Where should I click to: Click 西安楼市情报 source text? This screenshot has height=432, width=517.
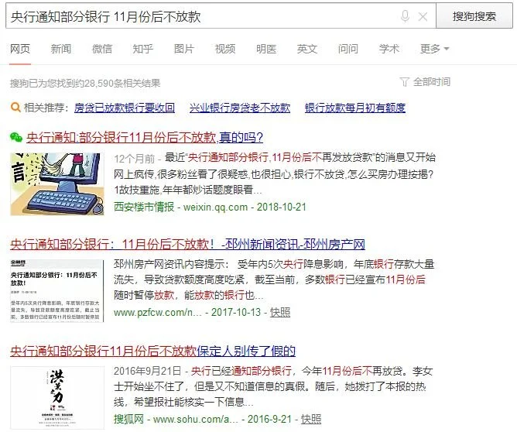(144, 207)
